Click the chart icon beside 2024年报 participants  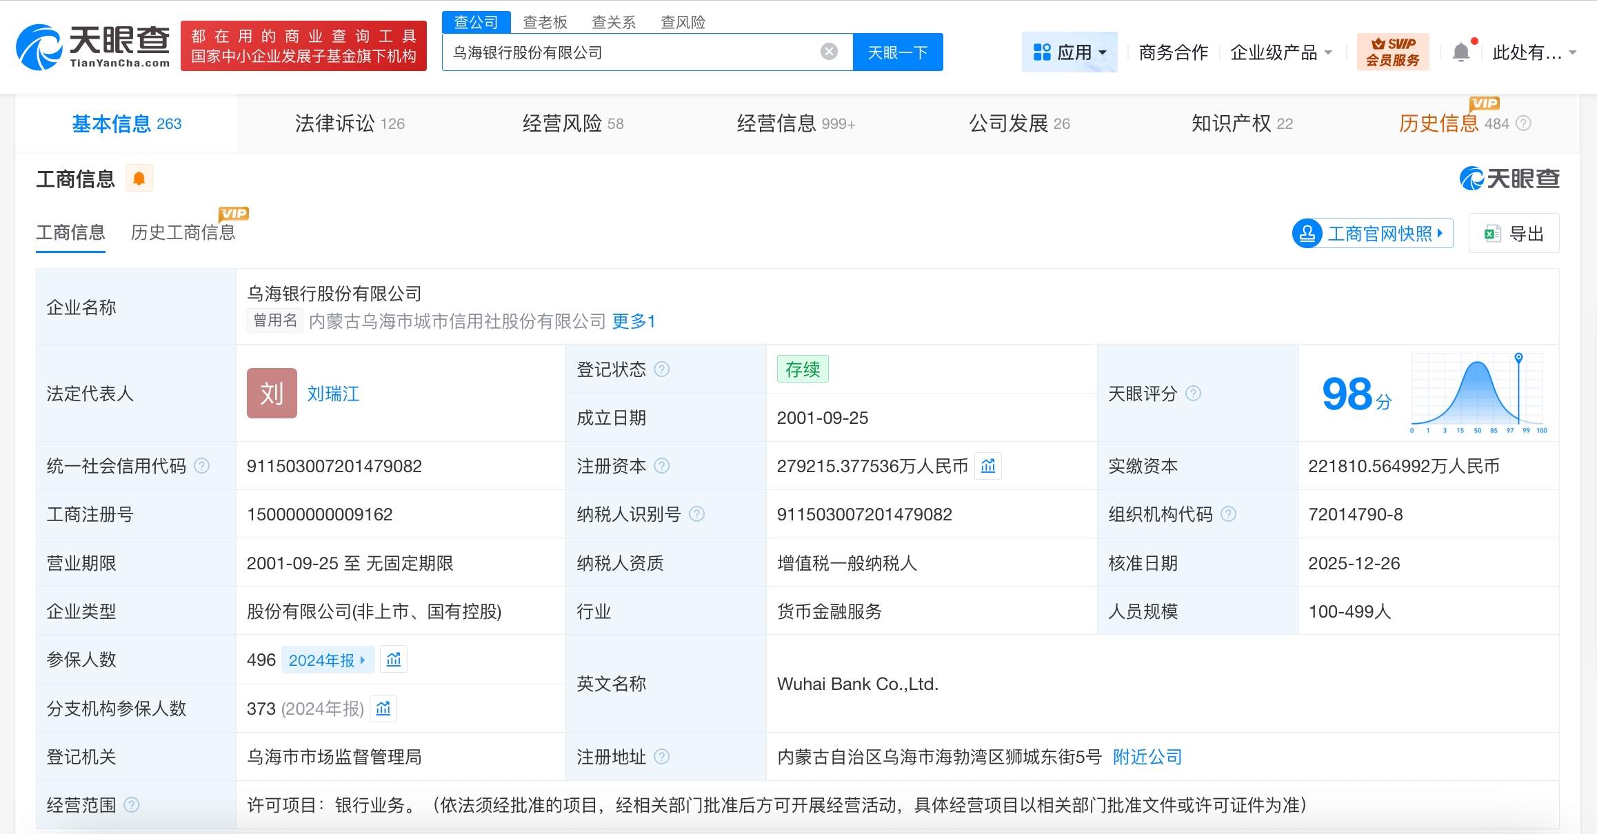(394, 660)
